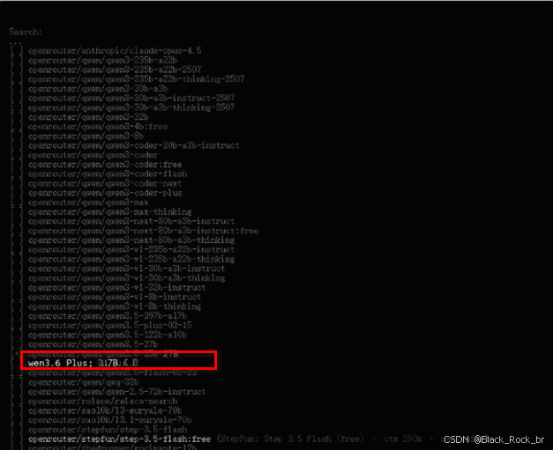
Task: Tick the qwen3-max-thinking checkbox
Action: [17, 212]
